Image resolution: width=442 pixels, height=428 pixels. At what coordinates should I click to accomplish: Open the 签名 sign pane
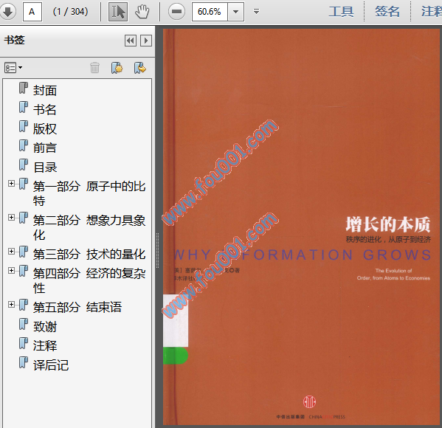pyautogui.click(x=387, y=12)
